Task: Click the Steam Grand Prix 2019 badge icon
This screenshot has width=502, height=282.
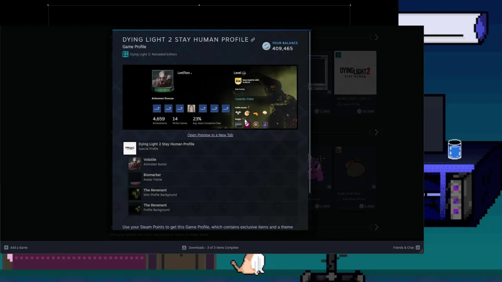Action: (x=238, y=81)
